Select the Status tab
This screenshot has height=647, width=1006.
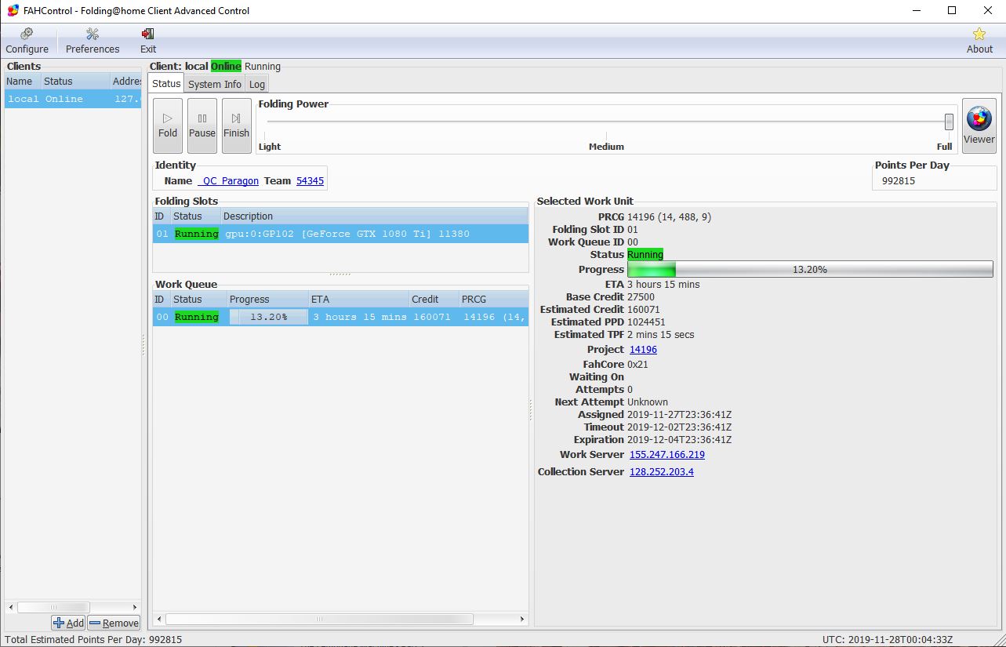[166, 84]
